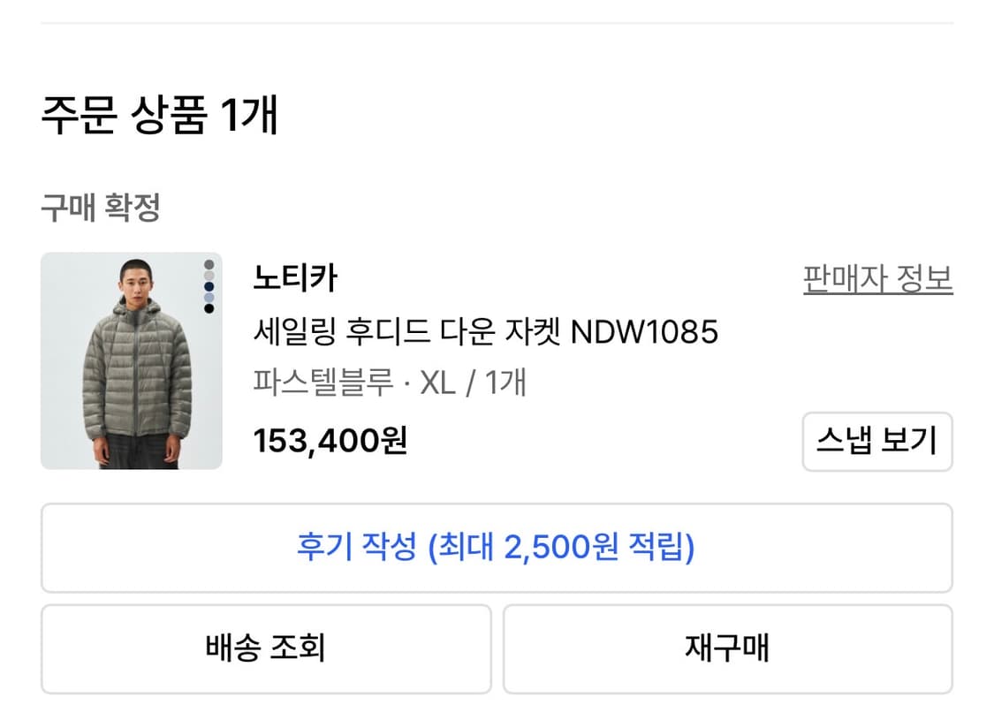Viewport: 994px width, 720px height.
Task: Choose the black color dot
Action: 209,308
